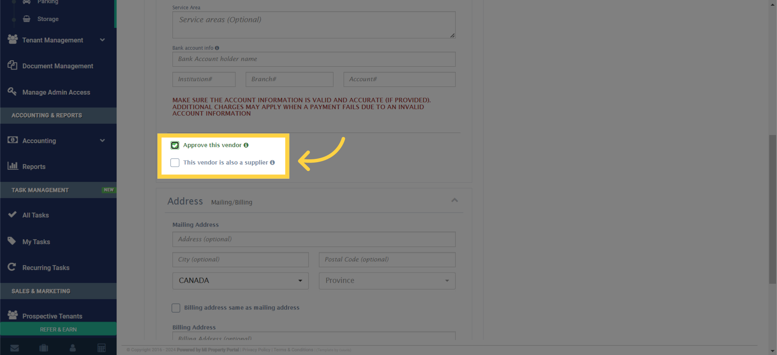777x355 pixels.
Task: Click the Account# field
Action: tap(399, 79)
